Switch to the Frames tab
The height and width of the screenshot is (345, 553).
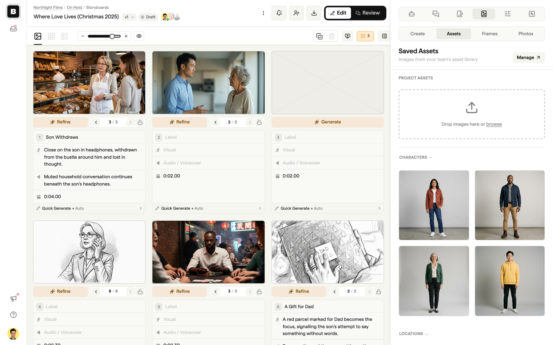490,34
